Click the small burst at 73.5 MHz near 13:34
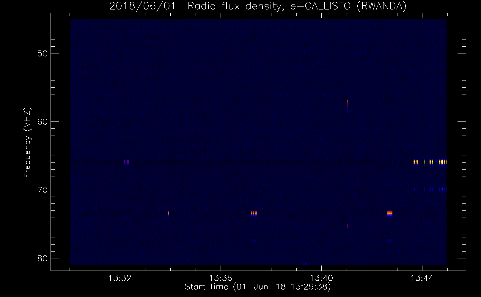Viewport: 481px width, 297px height. point(169,214)
